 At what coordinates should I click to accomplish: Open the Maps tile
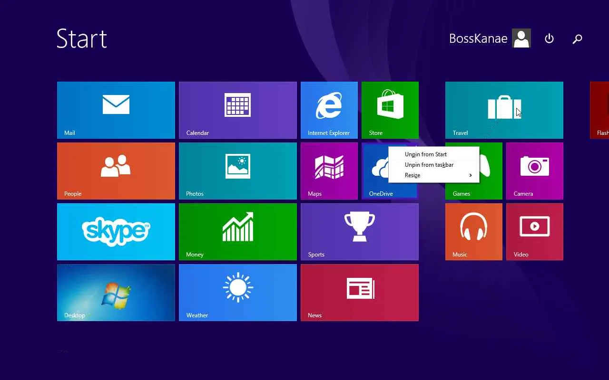(x=329, y=171)
